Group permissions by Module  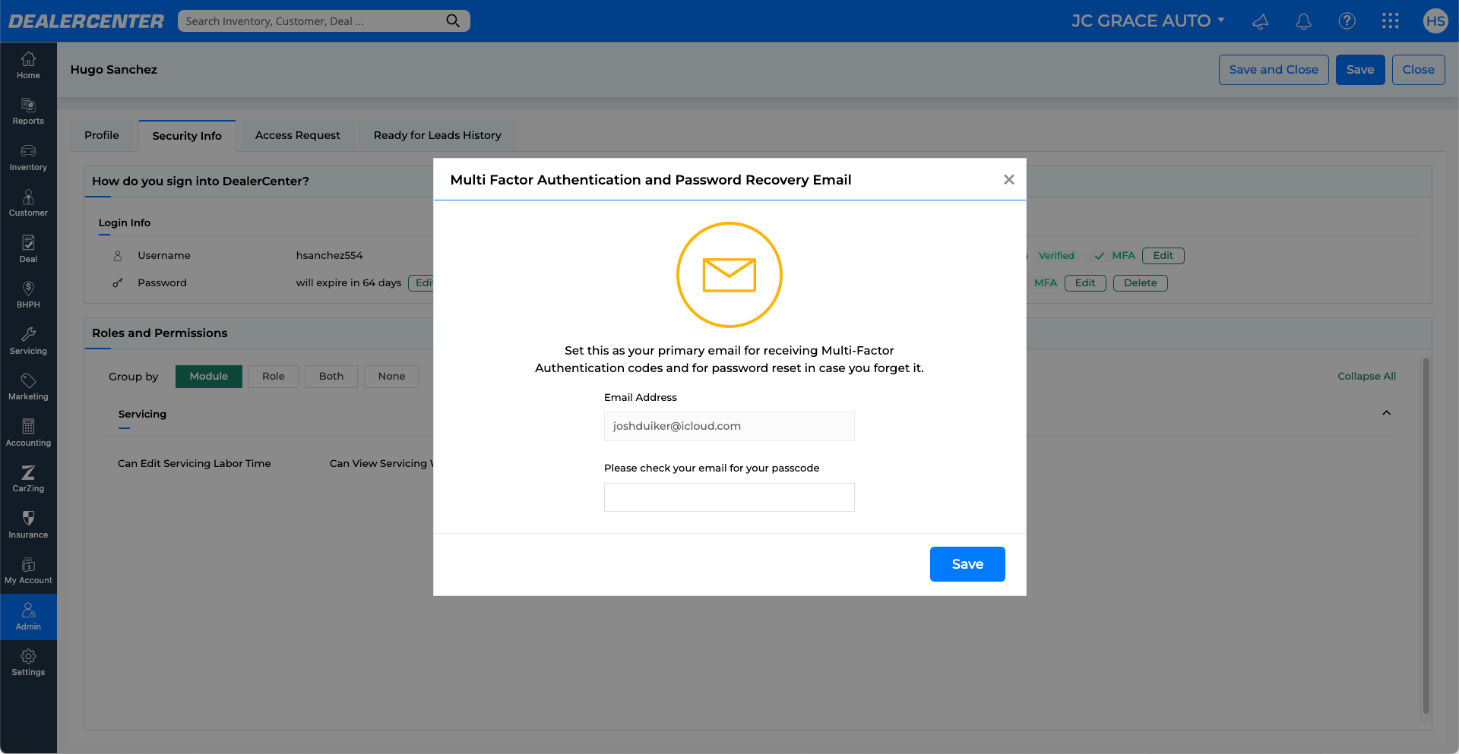pos(209,377)
